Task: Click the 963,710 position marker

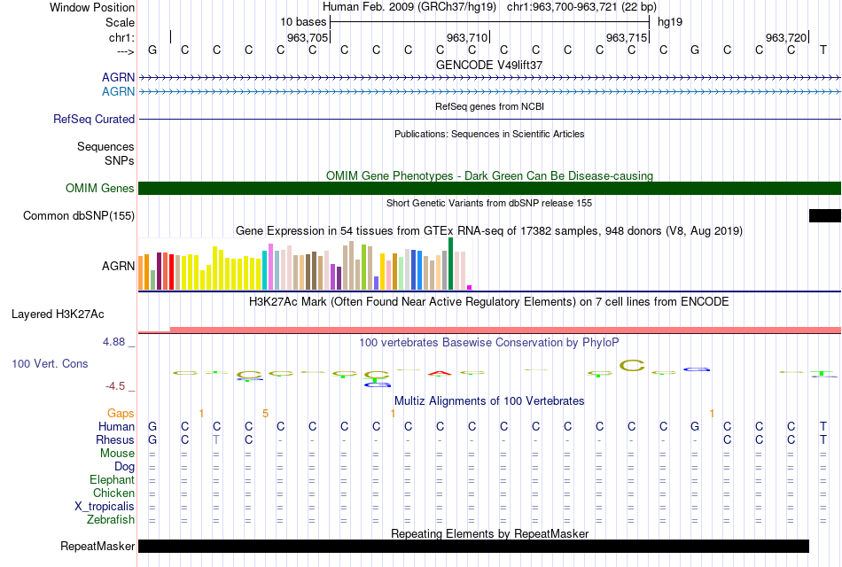Action: coord(466,37)
